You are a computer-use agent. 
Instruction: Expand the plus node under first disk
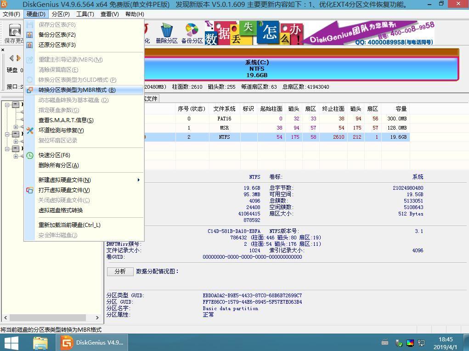coord(16,127)
